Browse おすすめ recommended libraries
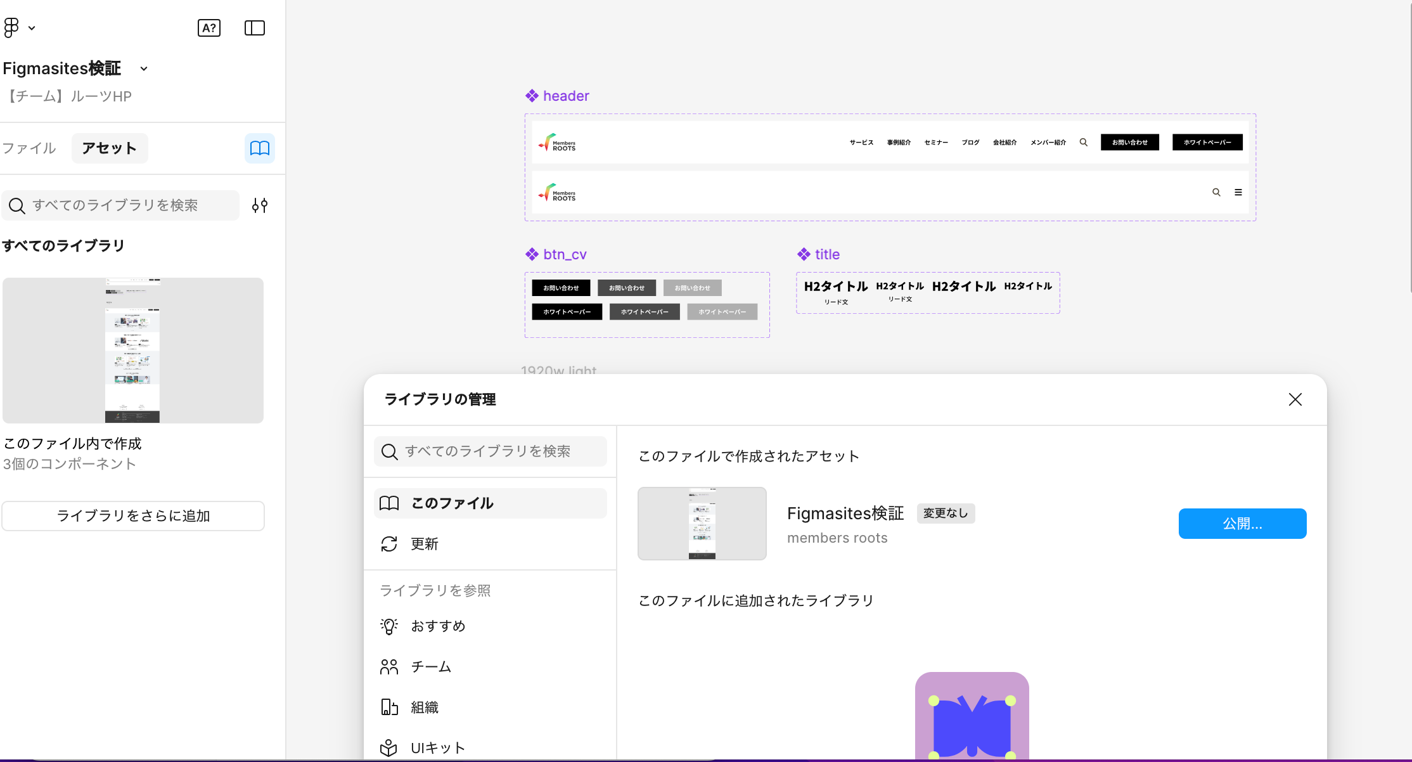 [437, 626]
